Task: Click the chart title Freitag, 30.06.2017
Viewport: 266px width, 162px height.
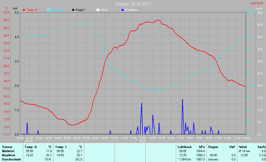Action: (134, 4)
